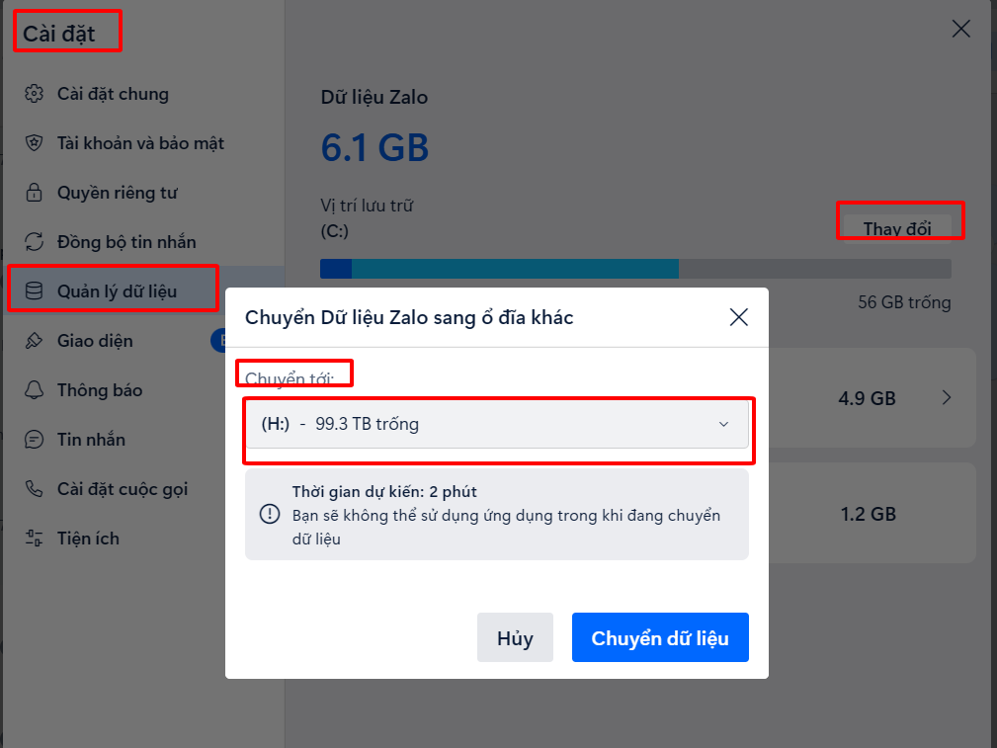Open the Thông báo settings section

(100, 390)
